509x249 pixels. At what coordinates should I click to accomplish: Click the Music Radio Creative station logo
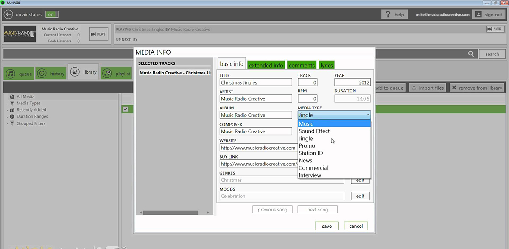pyautogui.click(x=20, y=34)
